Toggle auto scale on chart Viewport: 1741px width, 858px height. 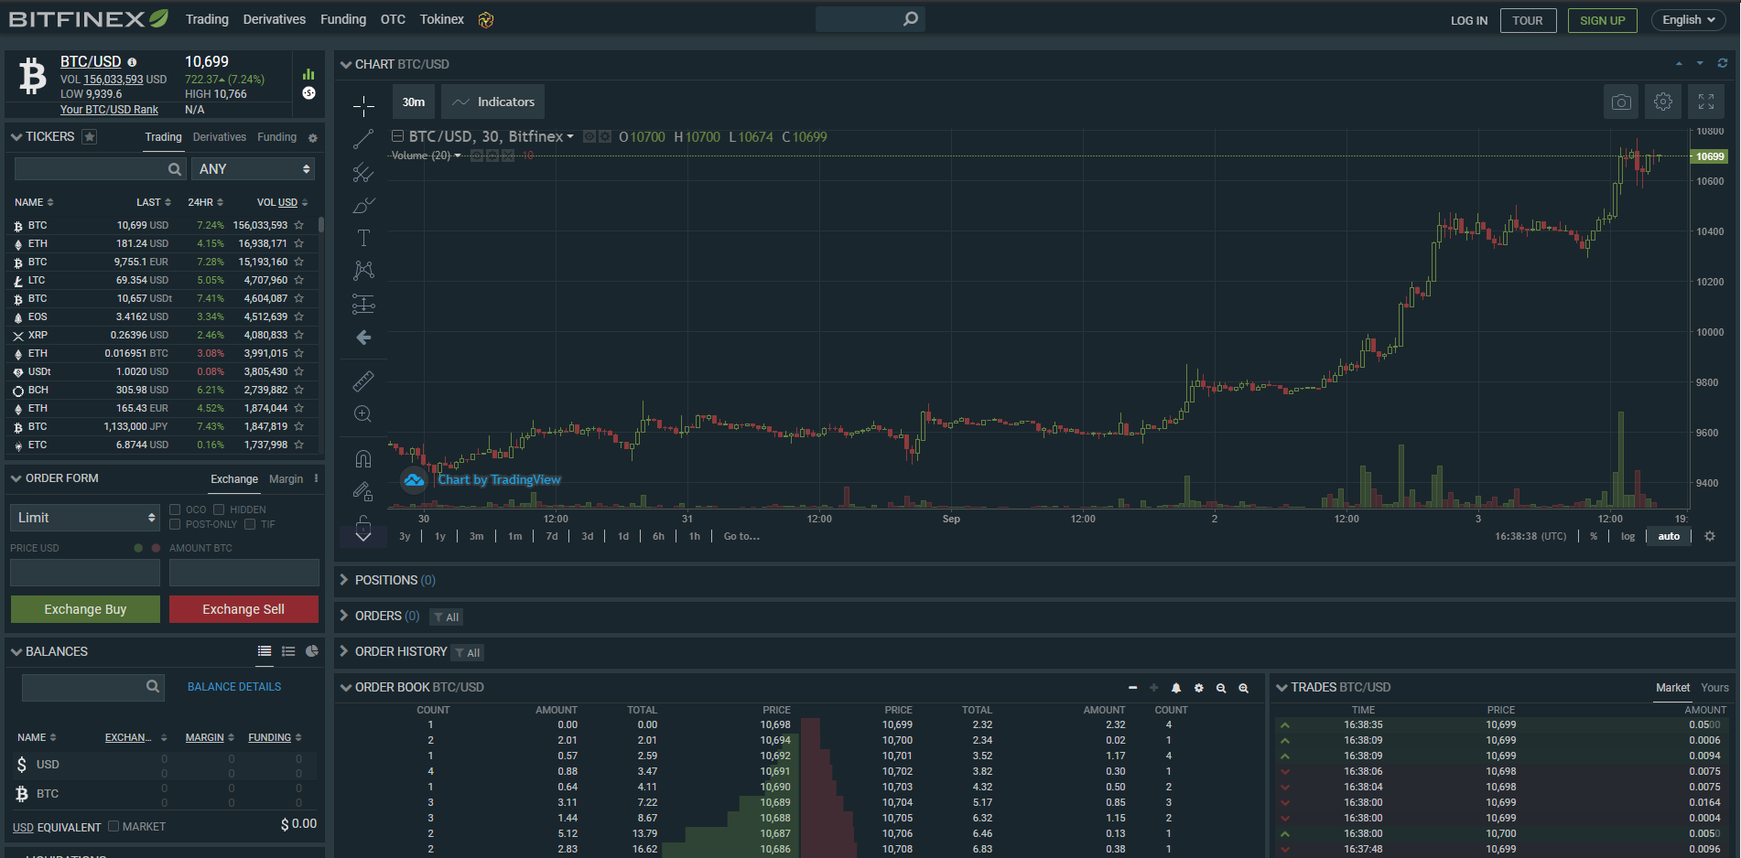click(1669, 536)
